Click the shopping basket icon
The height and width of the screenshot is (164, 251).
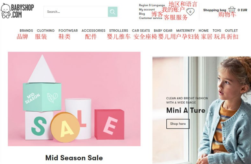click(232, 9)
